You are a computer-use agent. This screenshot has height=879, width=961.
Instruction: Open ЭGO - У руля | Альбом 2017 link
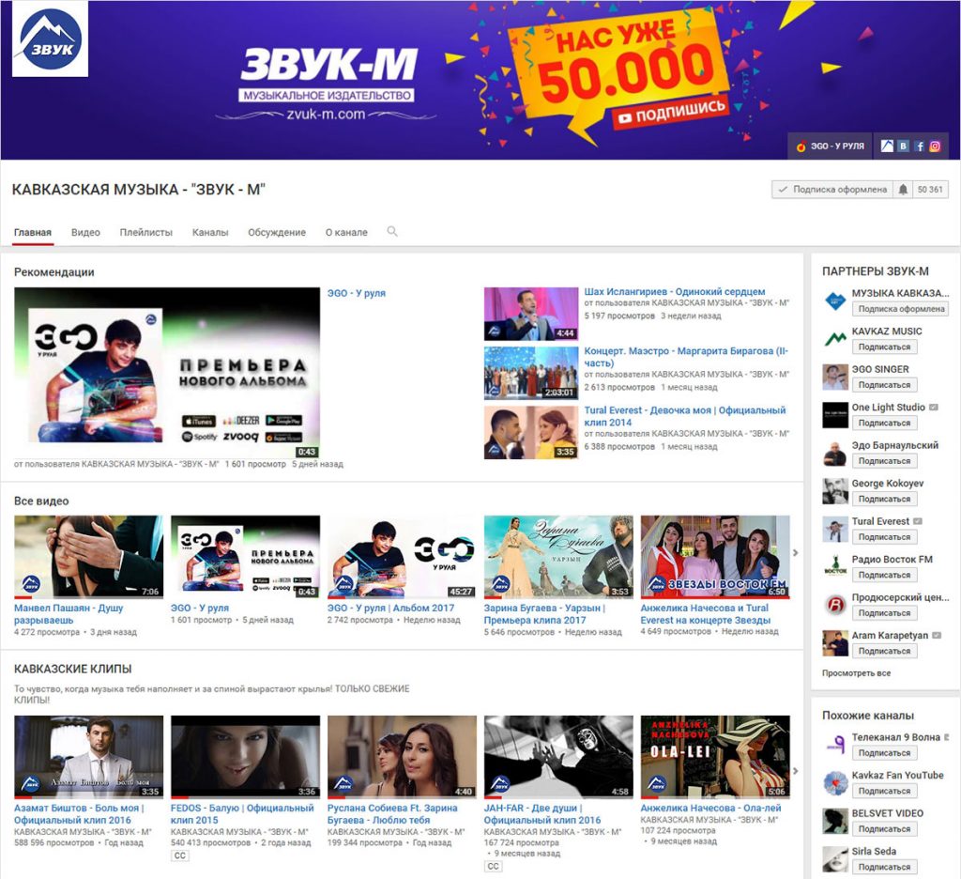(x=391, y=608)
